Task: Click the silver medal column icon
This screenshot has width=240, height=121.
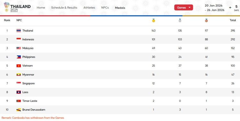Action: 180,20
